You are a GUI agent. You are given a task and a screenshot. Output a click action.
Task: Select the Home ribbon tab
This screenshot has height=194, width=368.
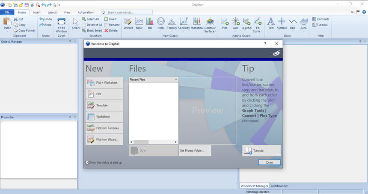click(22, 12)
